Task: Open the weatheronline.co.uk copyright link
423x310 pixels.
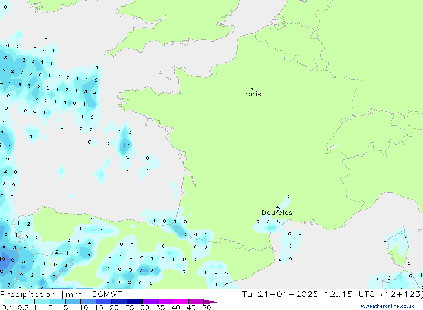Action: 387,306
